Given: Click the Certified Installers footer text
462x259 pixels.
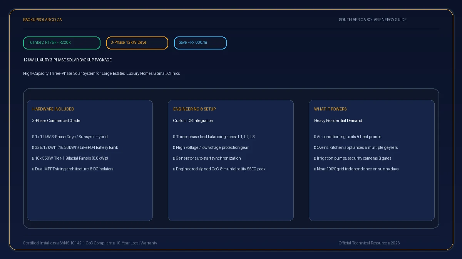Looking at the screenshot, I should coord(90,243).
